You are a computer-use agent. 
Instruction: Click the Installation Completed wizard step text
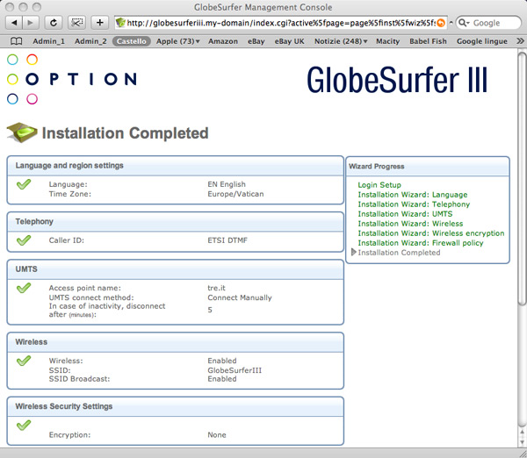coord(399,253)
